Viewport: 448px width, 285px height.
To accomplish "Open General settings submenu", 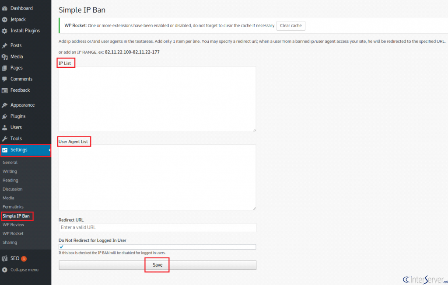I will (x=10, y=163).
